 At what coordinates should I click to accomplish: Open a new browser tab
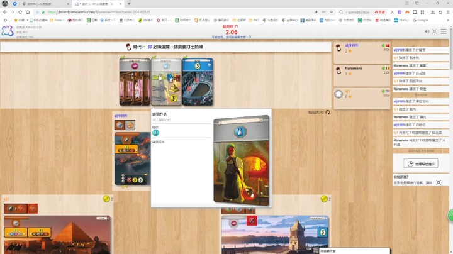pyautogui.click(x=129, y=4)
